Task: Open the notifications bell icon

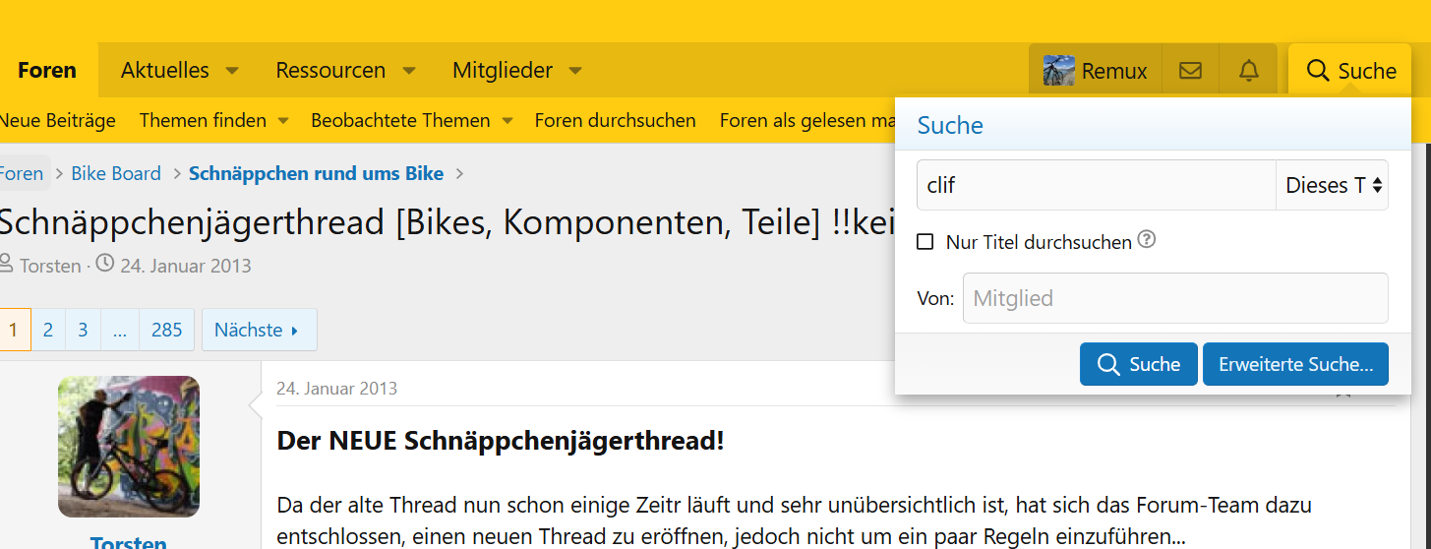Action: pyautogui.click(x=1248, y=71)
